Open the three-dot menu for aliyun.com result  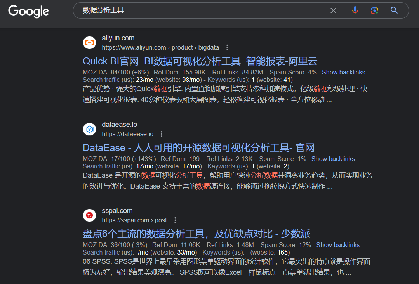click(x=227, y=47)
